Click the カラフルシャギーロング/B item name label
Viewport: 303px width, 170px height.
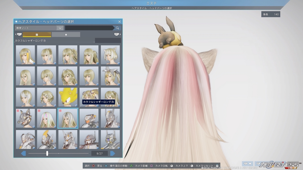[x=30, y=41]
